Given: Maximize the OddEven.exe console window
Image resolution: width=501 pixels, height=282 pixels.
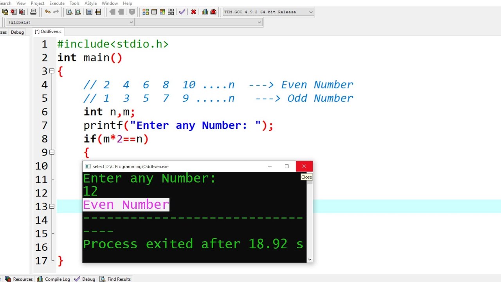Looking at the screenshot, I should 287,166.
